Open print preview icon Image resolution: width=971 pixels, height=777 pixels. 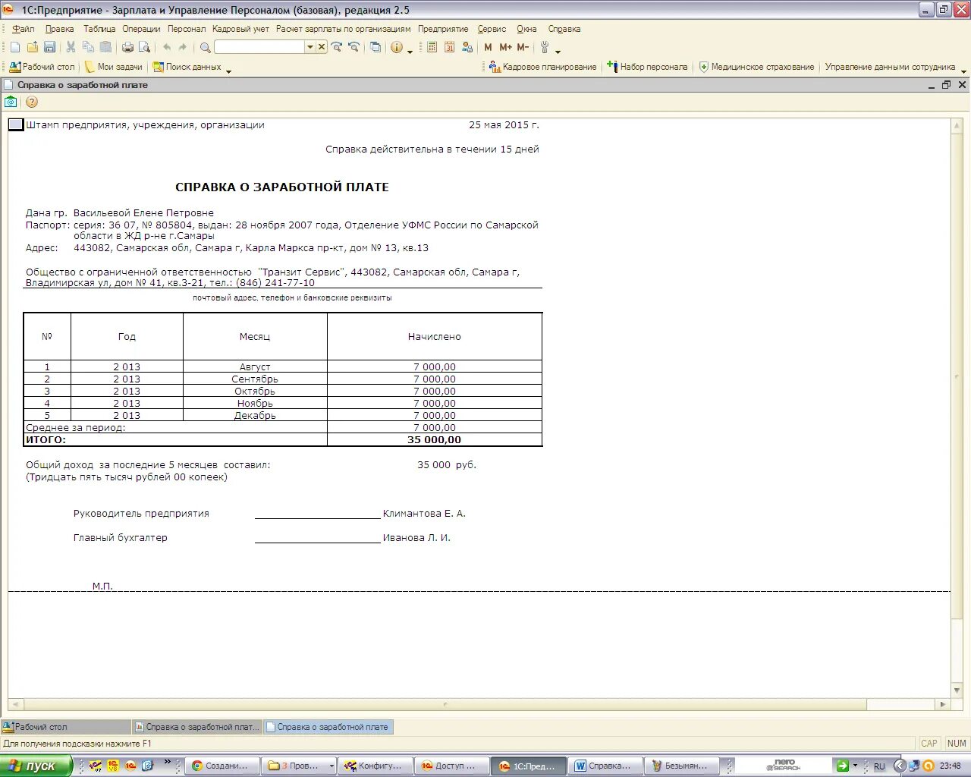click(x=144, y=47)
